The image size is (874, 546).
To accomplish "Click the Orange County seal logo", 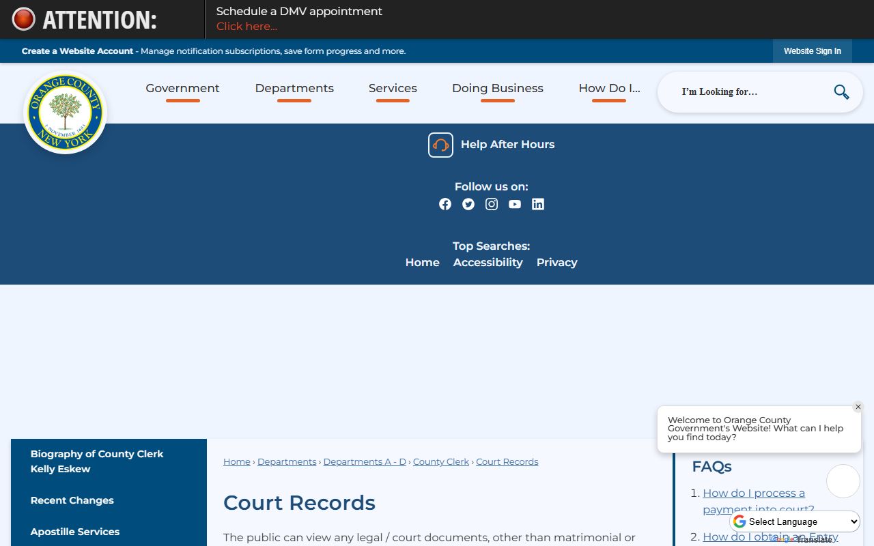I will [66, 113].
